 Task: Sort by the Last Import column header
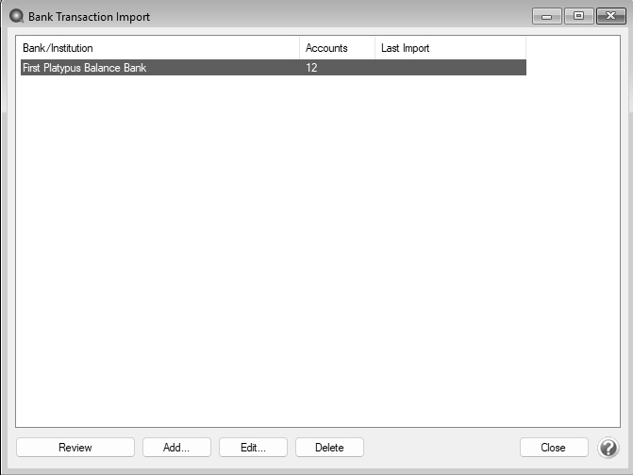pos(449,48)
